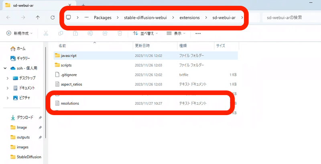Click the Rename icon in toolbar
The width and height of the screenshot is (321, 164).
pyautogui.click(x=90, y=33)
